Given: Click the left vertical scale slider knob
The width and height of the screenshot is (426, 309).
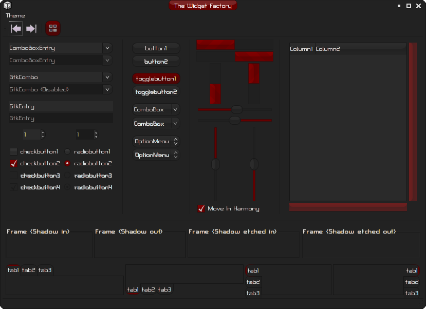Looking at the screenshot, I should pyautogui.click(x=215, y=164).
